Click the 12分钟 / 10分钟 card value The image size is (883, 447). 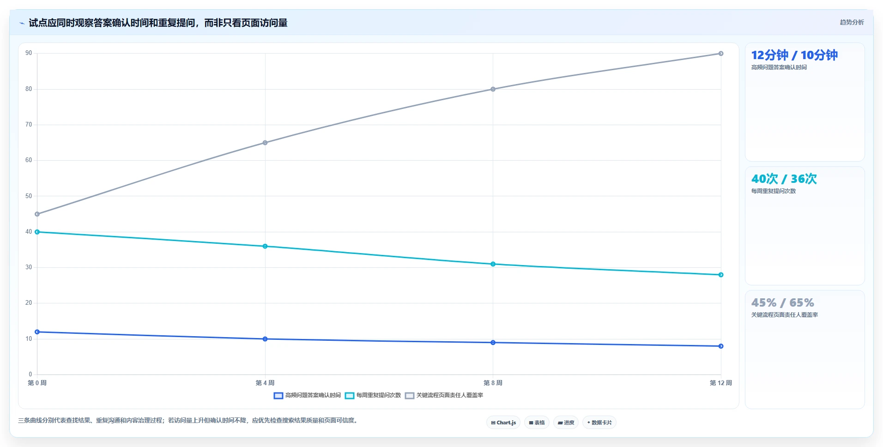coord(794,55)
